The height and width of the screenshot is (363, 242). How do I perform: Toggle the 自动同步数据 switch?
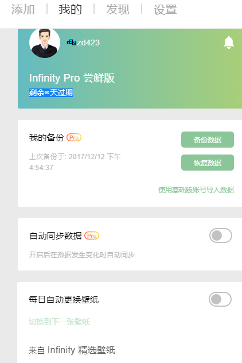221,235
